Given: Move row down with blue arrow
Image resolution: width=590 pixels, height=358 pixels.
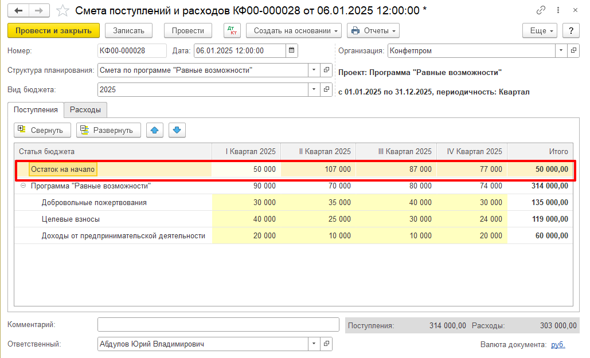Looking at the screenshot, I should [x=177, y=130].
